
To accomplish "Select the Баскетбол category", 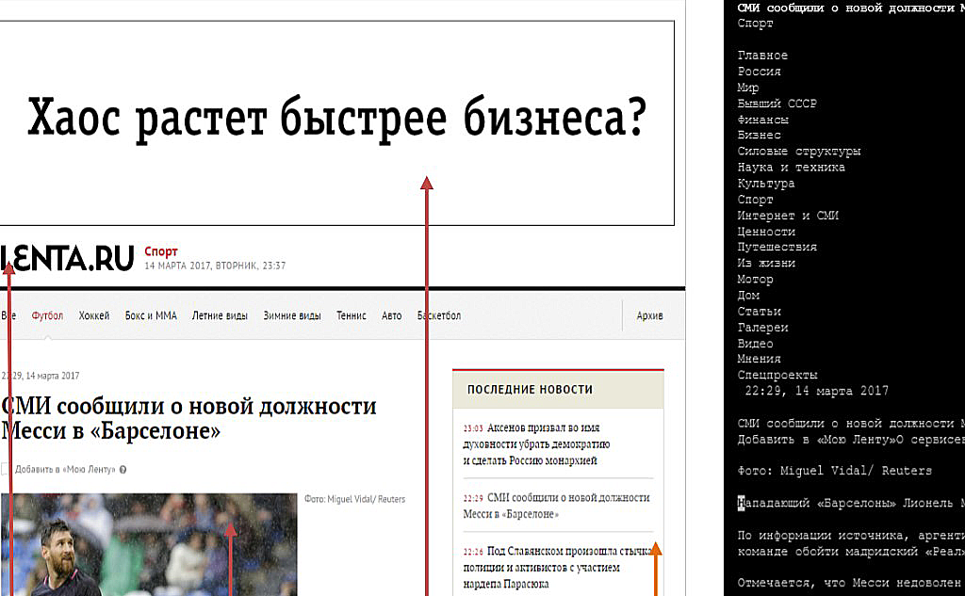I will pos(439,315).
